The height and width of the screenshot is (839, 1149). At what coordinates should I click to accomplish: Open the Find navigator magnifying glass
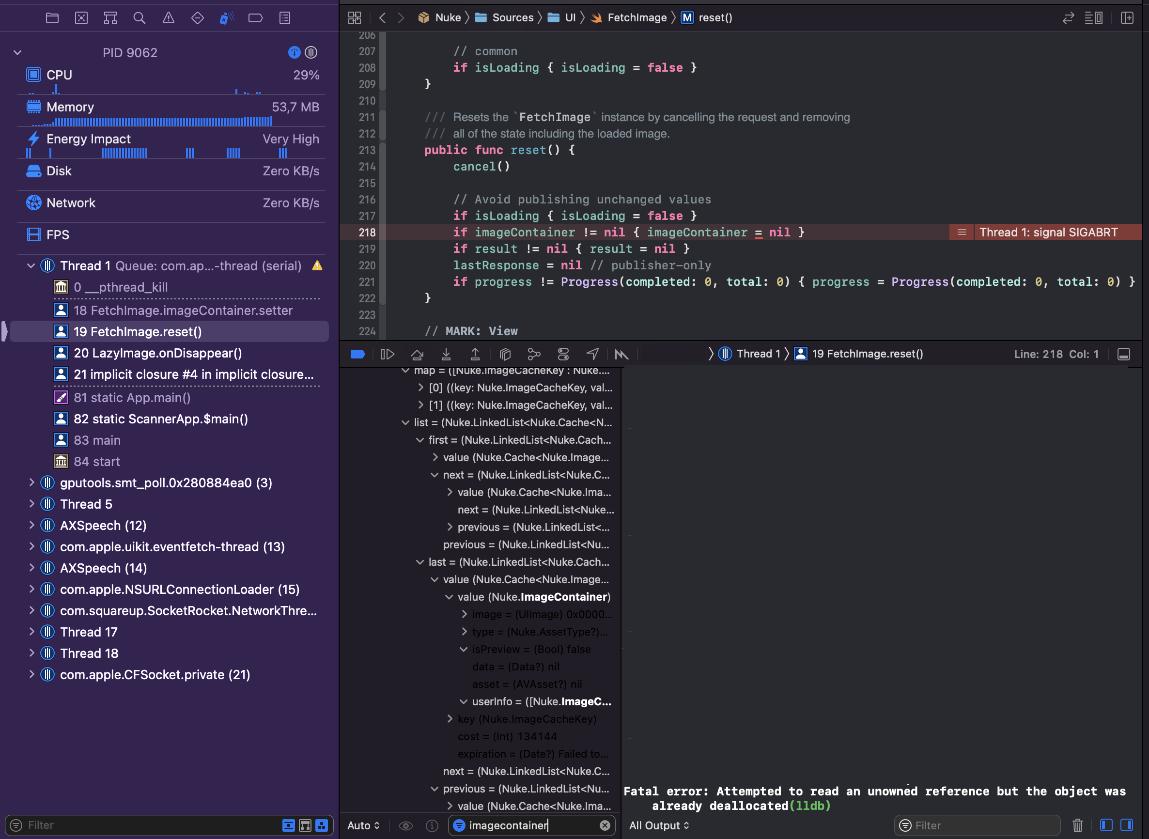(139, 18)
